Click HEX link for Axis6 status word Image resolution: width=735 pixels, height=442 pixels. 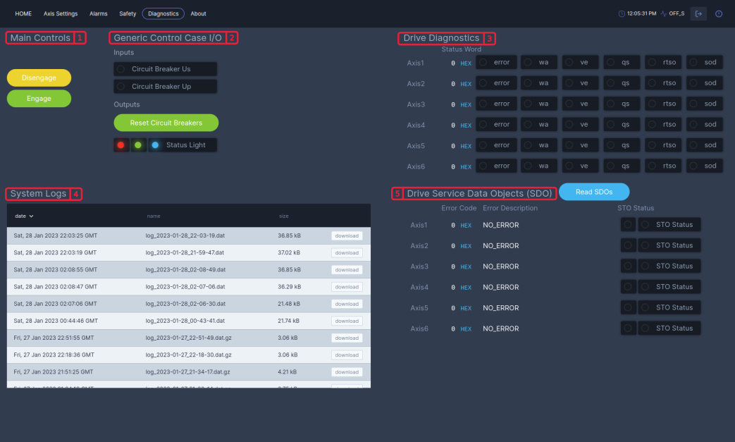tap(466, 167)
